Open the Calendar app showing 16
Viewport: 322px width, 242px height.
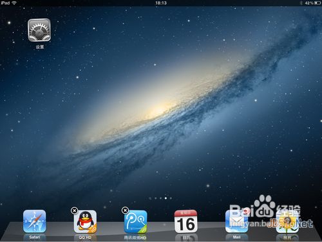point(186,221)
